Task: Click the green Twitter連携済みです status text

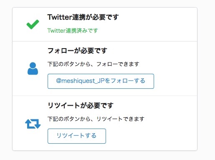Action: pos(73,31)
